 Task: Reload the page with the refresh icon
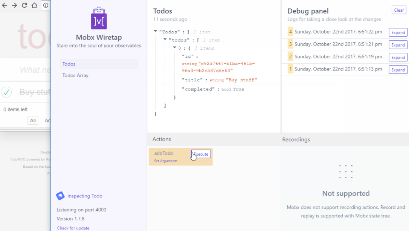click(x=23, y=5)
